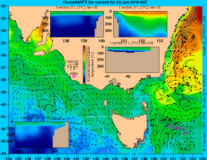This screenshot has height=160, width=207.
Task: Click the 'velocity' legend label
Action: [73, 62]
